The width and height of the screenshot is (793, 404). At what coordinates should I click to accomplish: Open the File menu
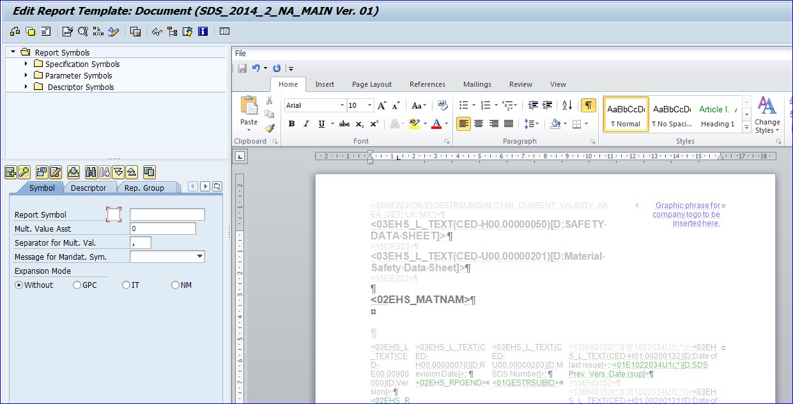point(240,53)
